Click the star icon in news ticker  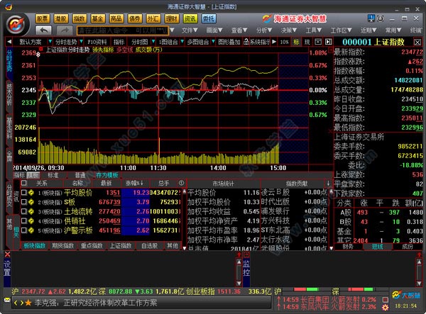(x=28, y=303)
